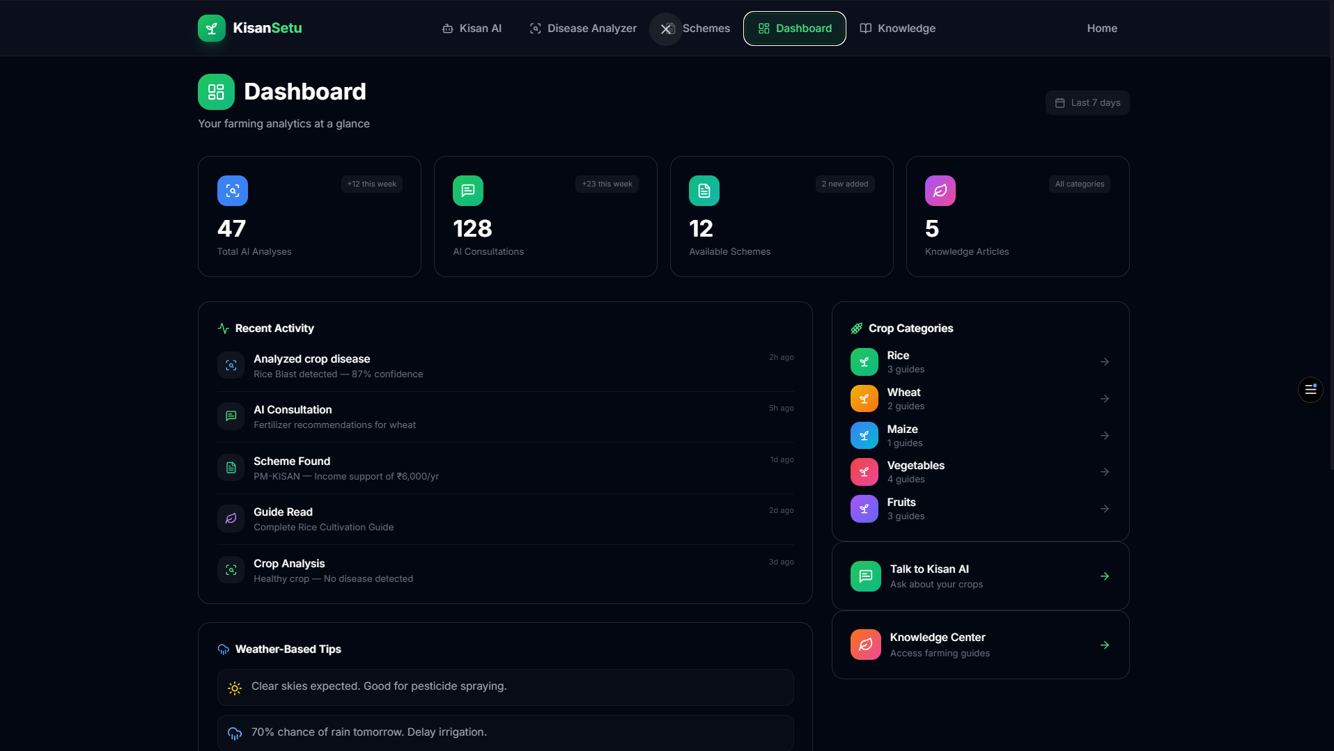Click the KisanSetu sprout logo icon
Viewport: 1334px width, 751px height.
[212, 29]
